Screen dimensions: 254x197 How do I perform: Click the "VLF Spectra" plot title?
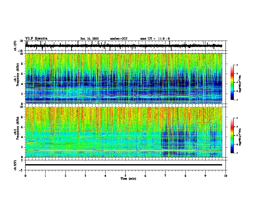(x=36, y=39)
